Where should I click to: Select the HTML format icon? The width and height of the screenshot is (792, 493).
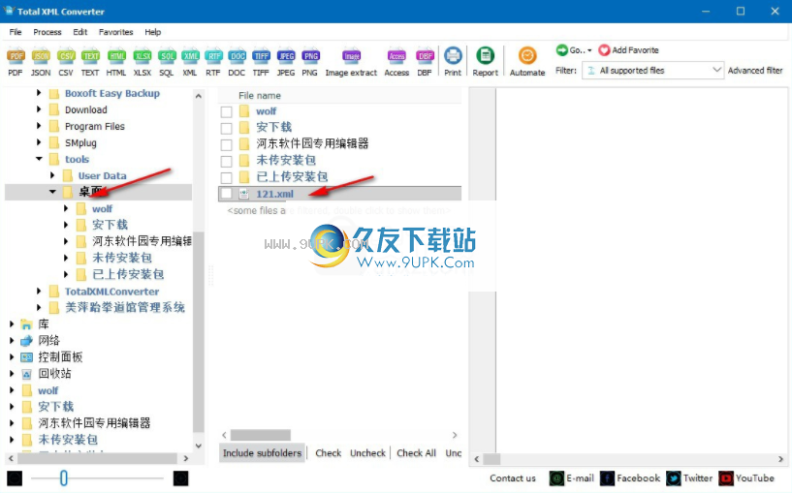(116, 62)
